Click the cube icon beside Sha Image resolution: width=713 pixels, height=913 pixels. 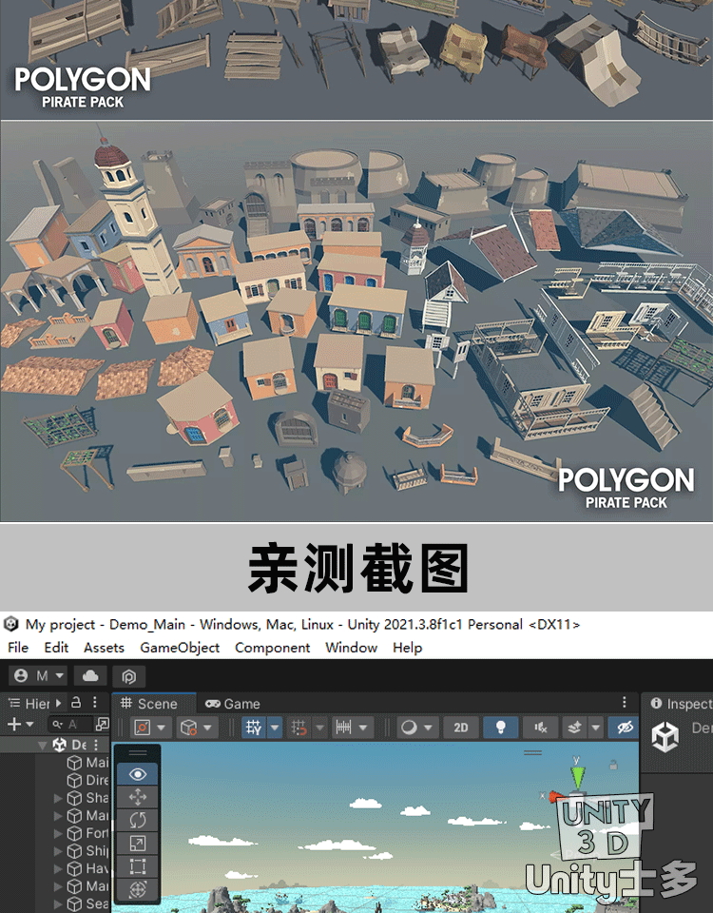[74, 798]
